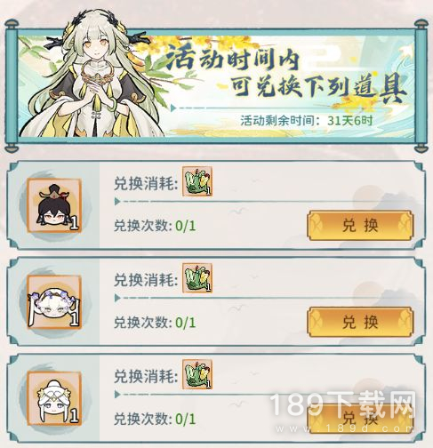Image resolution: width=433 pixels, height=448 pixels.
Task: Click the triangle marker below the banner title
Action: point(173,108)
